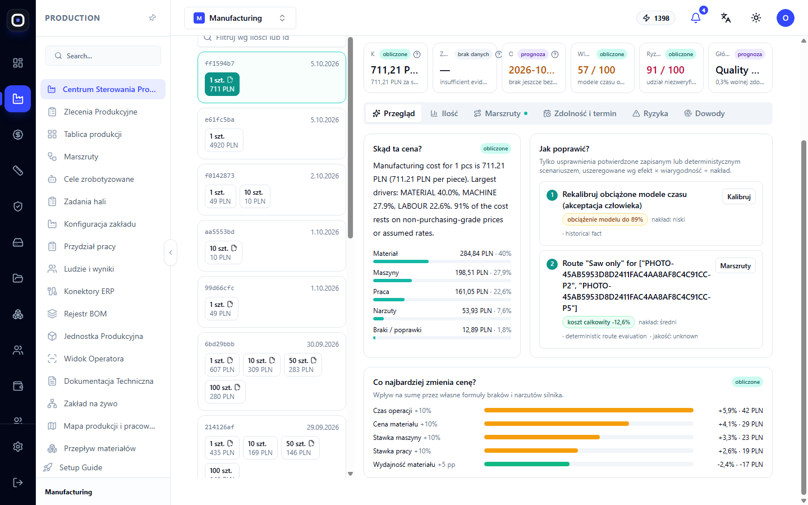This screenshot has width=808, height=505.
Task: Open the user avatar O menu
Action: (786, 18)
